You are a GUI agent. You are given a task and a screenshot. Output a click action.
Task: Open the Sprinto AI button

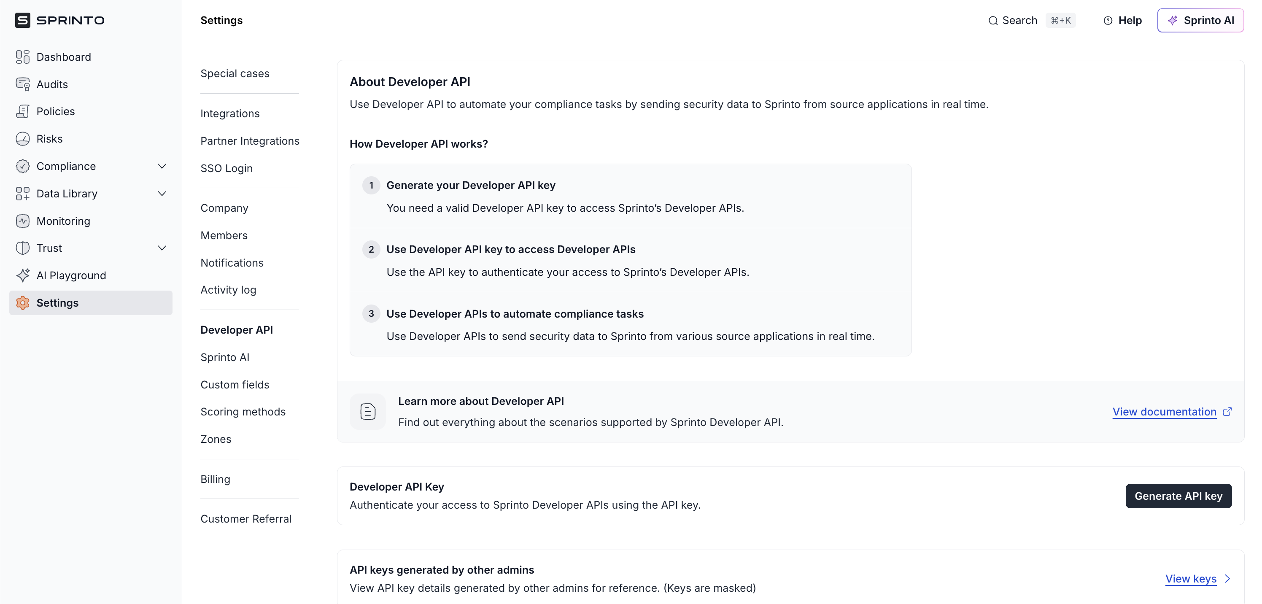click(1200, 21)
